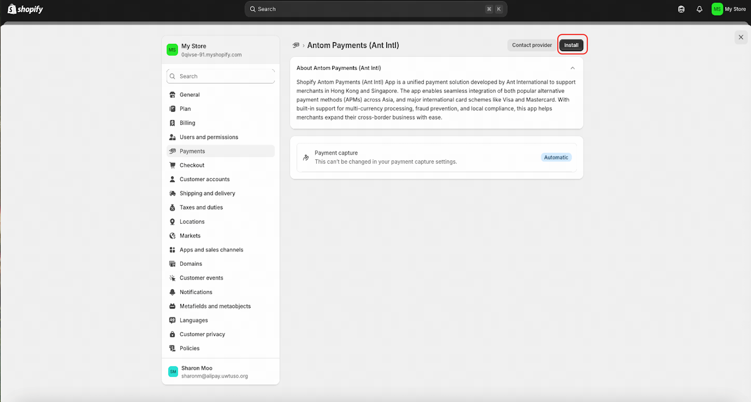Viewport: 751px width, 402px height.
Task: Open the Sidekick assistant icon in the top bar
Action: click(681, 9)
